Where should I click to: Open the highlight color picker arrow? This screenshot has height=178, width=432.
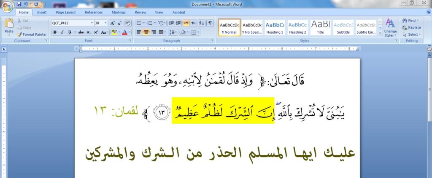coord(119,32)
